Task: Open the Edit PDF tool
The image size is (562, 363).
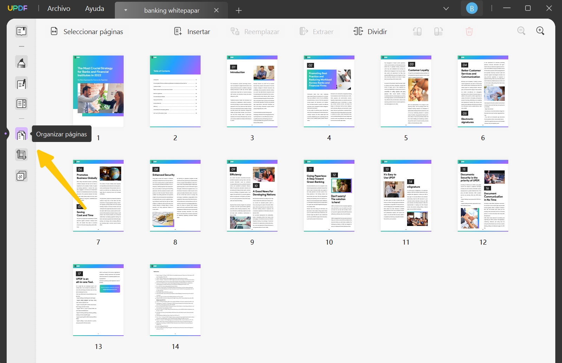Action: 21,83
